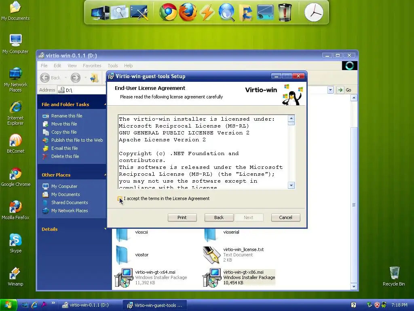Click Delete this file task link
Viewport: 414px width, 311px height.
pos(65,156)
